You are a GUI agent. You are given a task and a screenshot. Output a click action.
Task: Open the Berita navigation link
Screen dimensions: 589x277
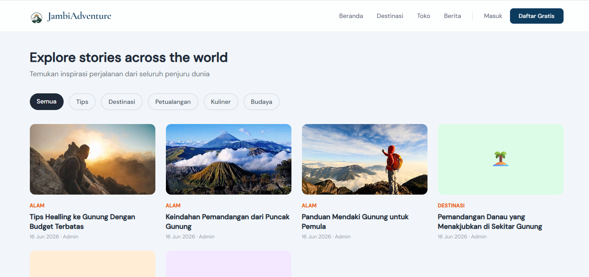click(453, 16)
